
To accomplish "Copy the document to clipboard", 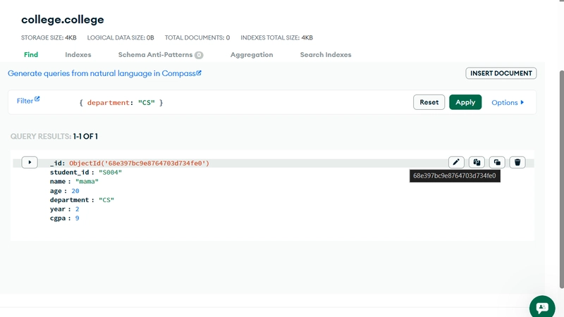I will pos(477,162).
